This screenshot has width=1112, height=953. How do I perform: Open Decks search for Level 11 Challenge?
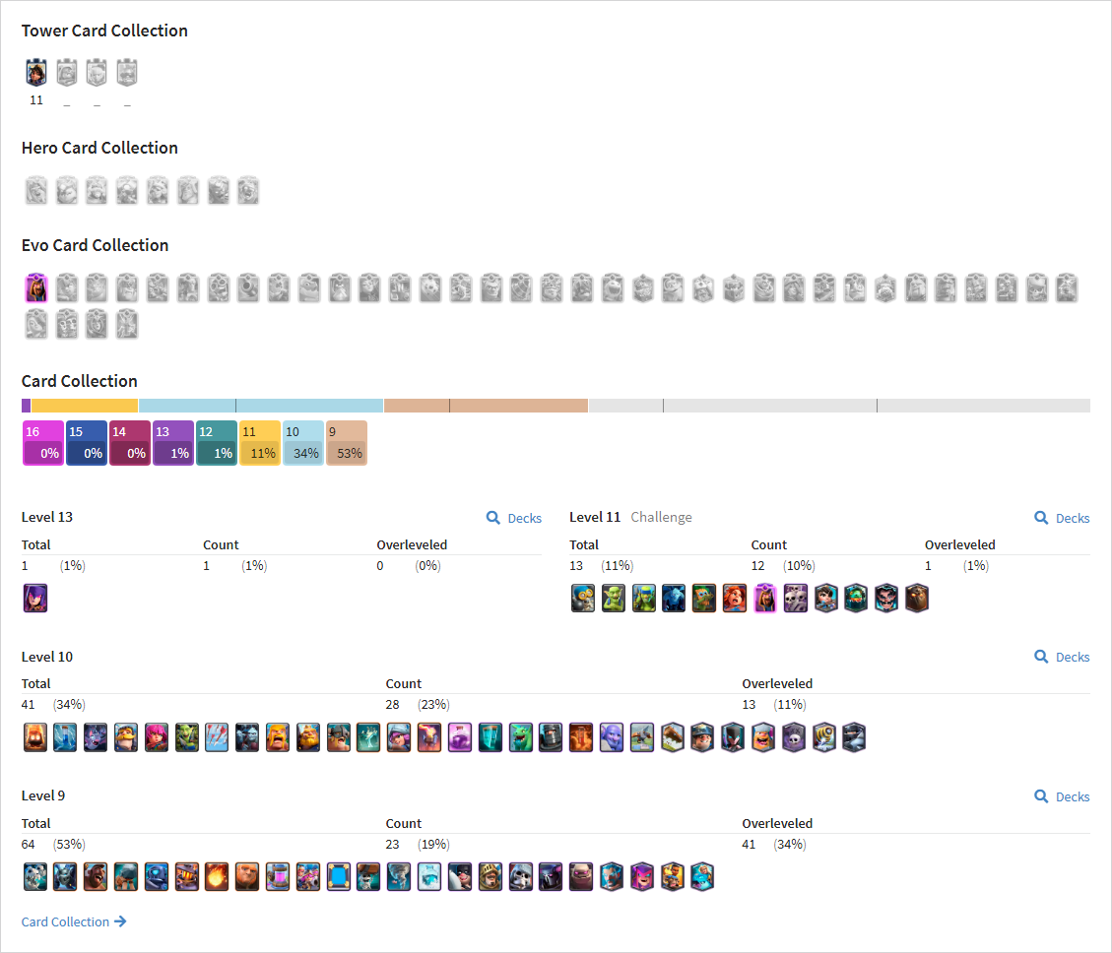pyautogui.click(x=1062, y=518)
